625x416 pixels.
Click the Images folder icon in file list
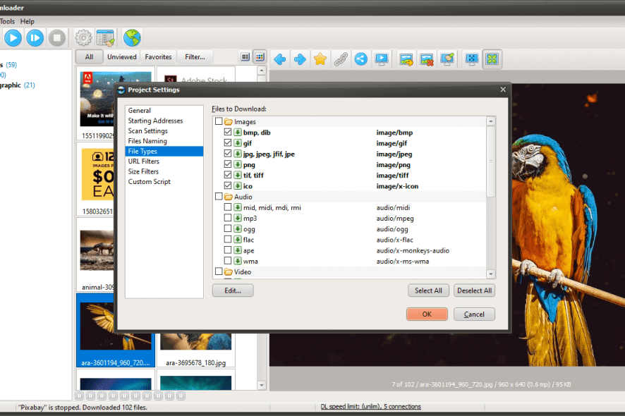(229, 121)
